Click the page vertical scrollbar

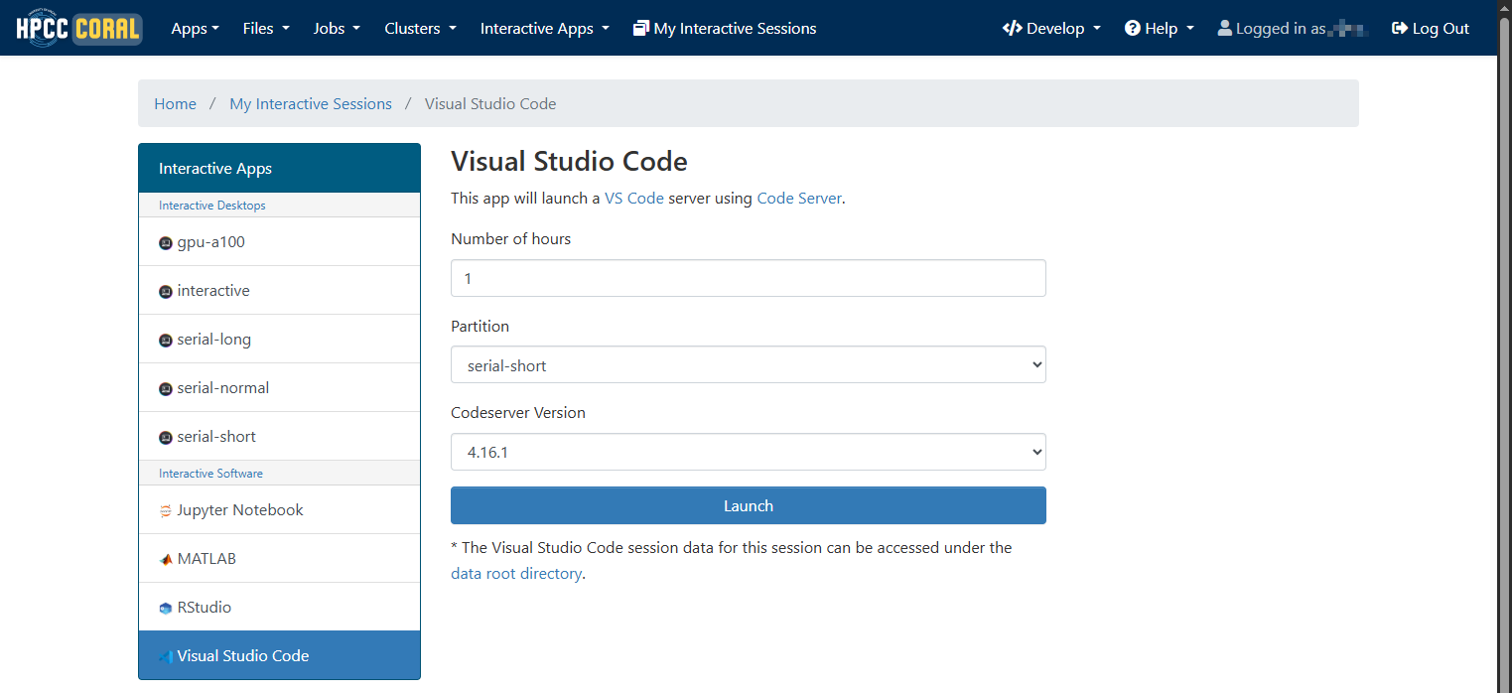[1504, 346]
